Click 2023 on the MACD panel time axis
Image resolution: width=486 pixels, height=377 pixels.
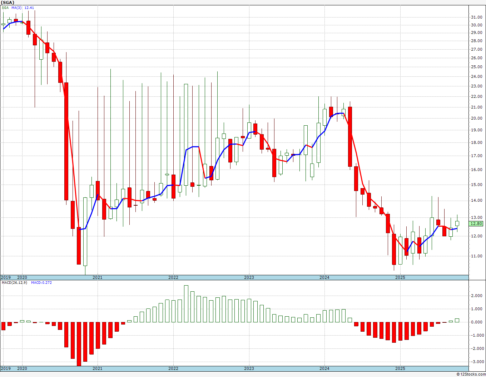249,368
